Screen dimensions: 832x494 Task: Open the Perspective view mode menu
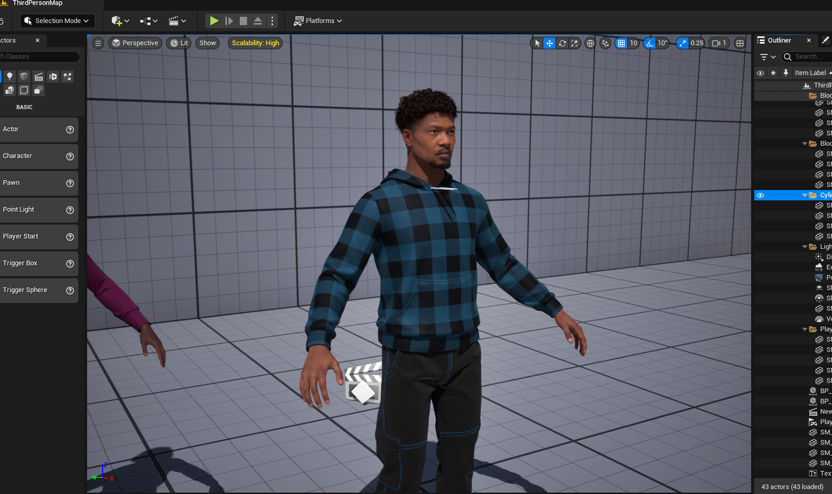point(135,43)
